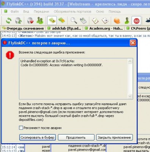
Task: Switch to Academ.org hub tab
Action: tap(104, 28)
